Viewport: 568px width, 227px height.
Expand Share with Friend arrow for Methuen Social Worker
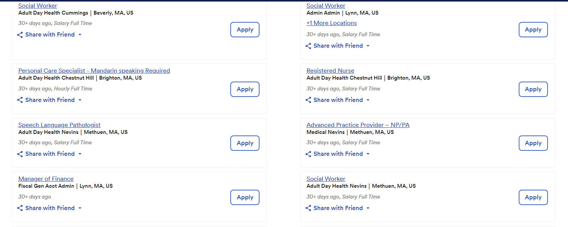click(x=368, y=208)
